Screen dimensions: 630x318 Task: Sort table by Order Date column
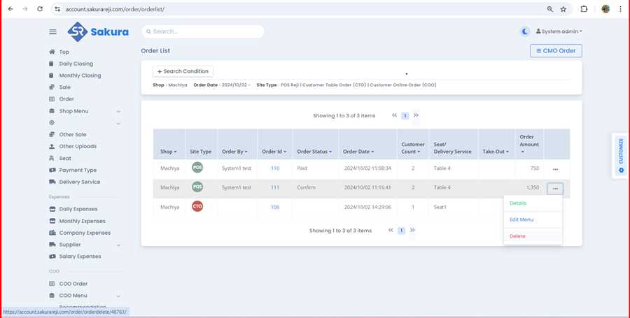tap(359, 152)
